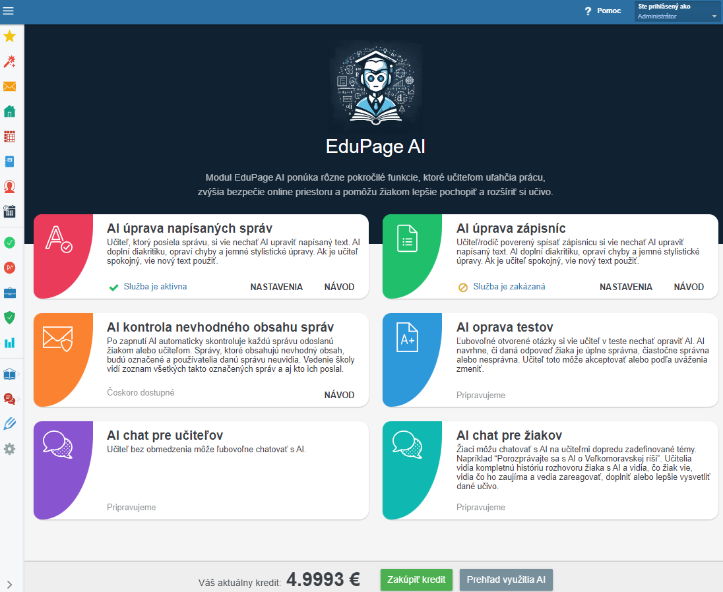Viewport: 723px width, 592px height.
Task: Open the hamburger menu
Action: point(9,11)
